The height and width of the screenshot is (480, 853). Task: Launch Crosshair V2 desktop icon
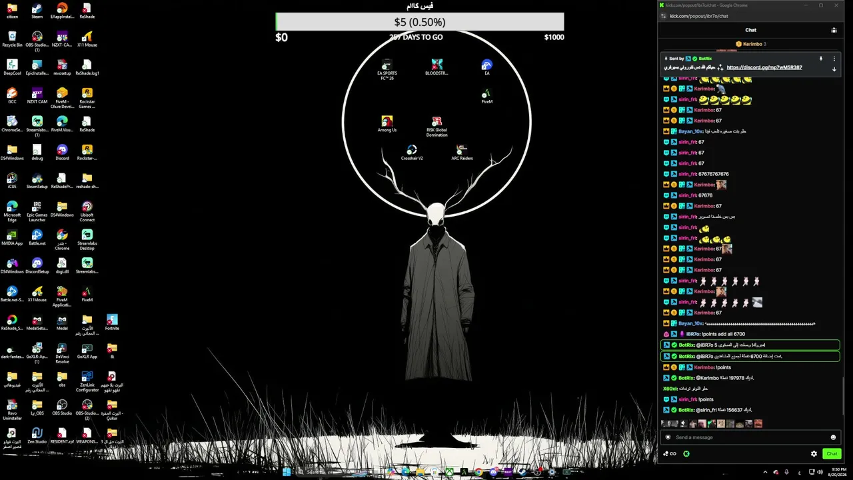(x=412, y=153)
